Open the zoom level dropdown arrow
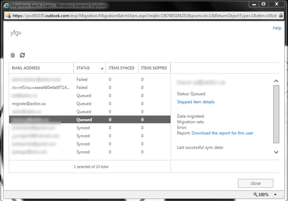This screenshot has height=201, width=288. (275, 194)
